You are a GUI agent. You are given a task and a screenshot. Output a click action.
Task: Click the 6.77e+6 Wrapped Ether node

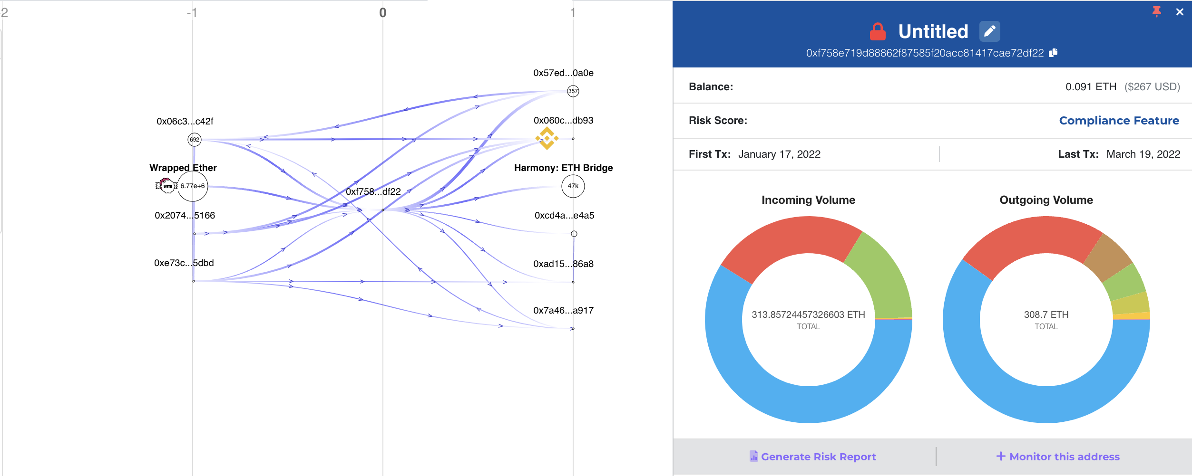[193, 186]
